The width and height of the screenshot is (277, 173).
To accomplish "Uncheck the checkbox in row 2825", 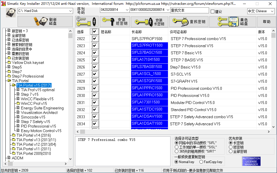I will [95, 60].
